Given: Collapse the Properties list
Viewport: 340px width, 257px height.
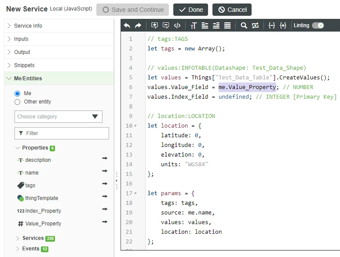Looking at the screenshot, I should coord(18,148).
